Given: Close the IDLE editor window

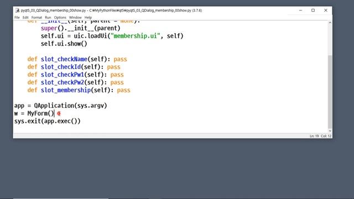Looking at the screenshot, I should (326, 11).
